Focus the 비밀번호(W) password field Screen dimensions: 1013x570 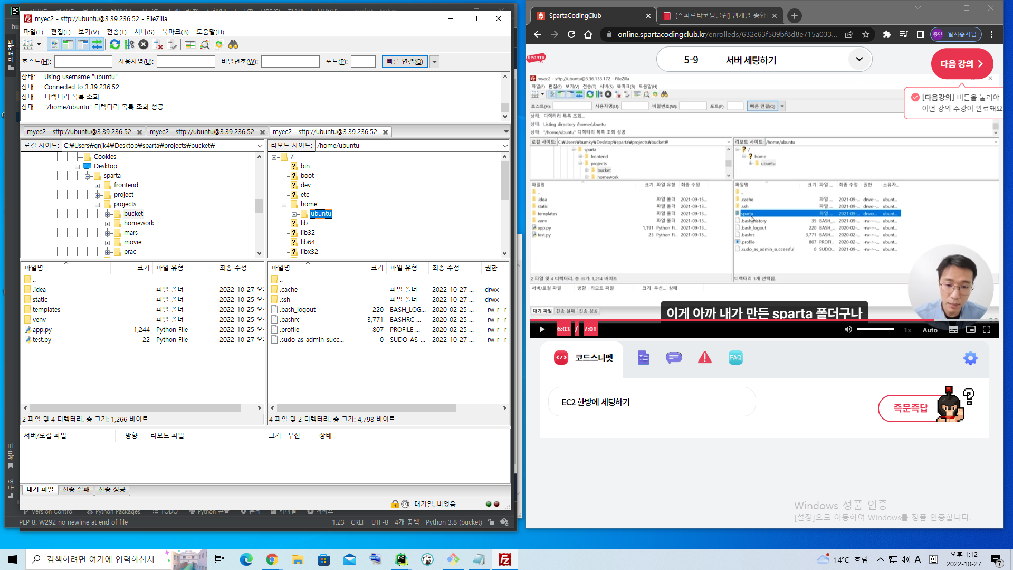(x=290, y=62)
